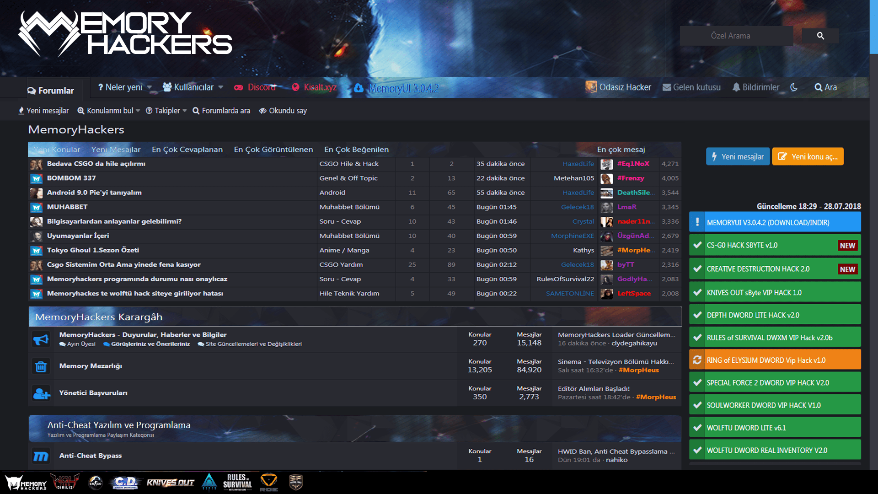Screen dimensions: 878x494
Task: Switch to the En Çok Beğenilen tab
Action: pos(357,150)
